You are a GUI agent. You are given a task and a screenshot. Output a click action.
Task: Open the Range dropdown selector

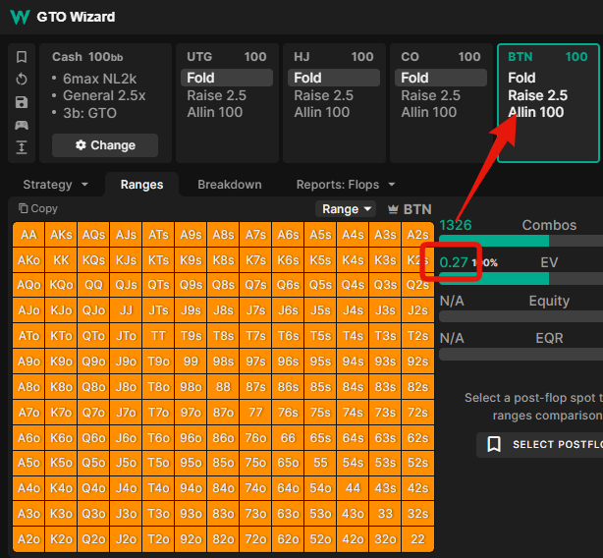[x=346, y=209]
